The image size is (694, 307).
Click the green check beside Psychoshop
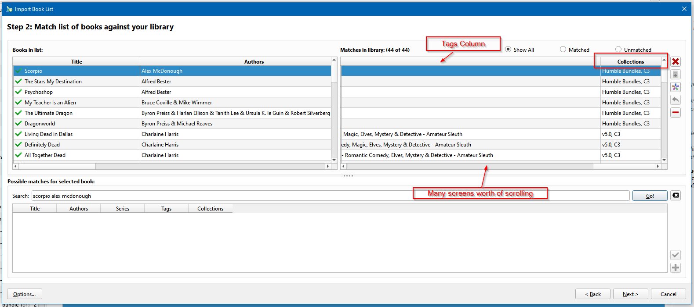18,92
